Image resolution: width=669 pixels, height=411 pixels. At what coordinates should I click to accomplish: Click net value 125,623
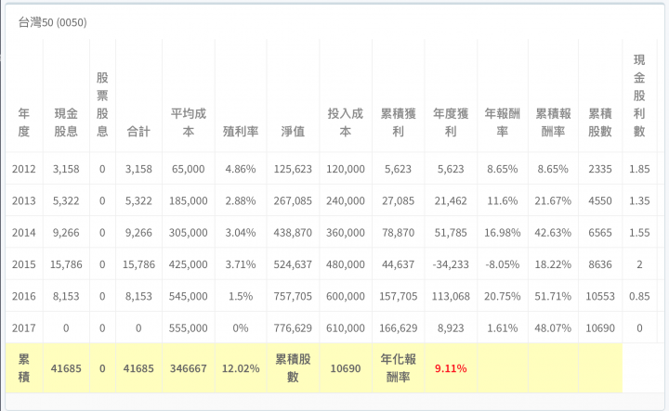[293, 169]
